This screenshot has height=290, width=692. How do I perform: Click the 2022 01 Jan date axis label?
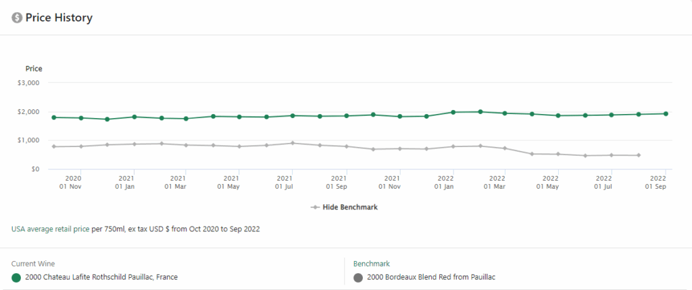coord(445,182)
